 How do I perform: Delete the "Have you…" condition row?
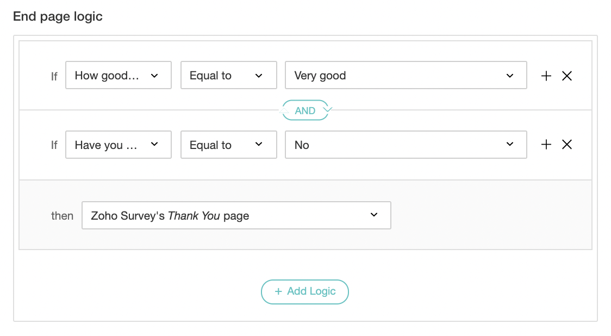(x=567, y=144)
